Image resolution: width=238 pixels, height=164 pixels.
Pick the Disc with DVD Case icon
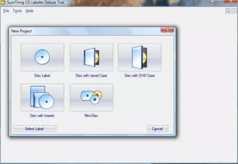140,58
